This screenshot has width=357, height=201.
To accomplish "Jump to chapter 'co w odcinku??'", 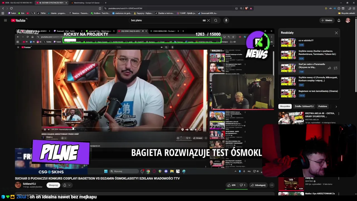I will (x=306, y=40).
